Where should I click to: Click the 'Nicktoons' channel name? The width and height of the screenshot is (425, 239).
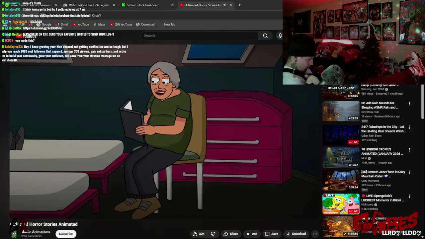tap(368, 204)
